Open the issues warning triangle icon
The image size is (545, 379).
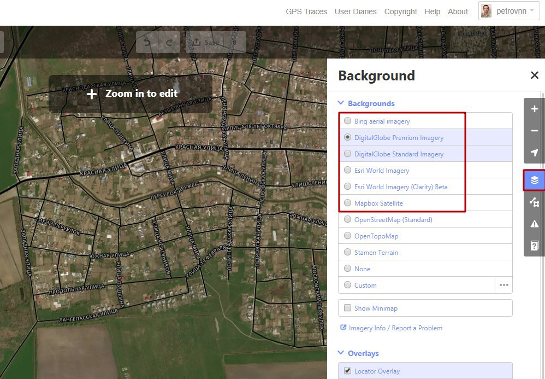pos(534,224)
